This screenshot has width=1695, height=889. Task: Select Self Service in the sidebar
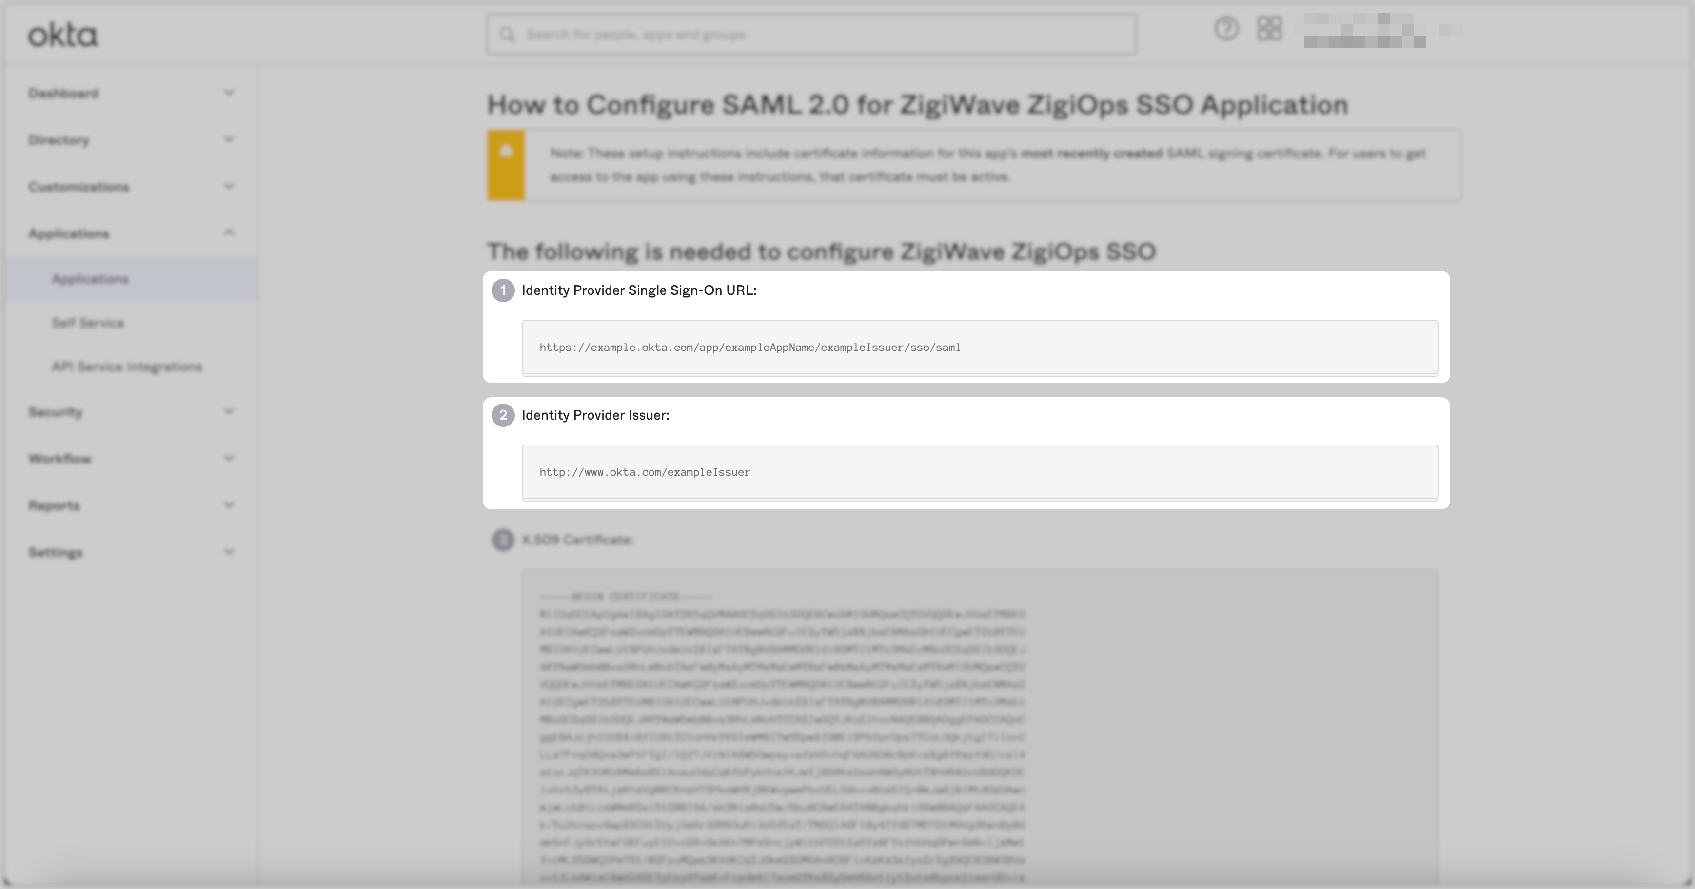tap(88, 323)
